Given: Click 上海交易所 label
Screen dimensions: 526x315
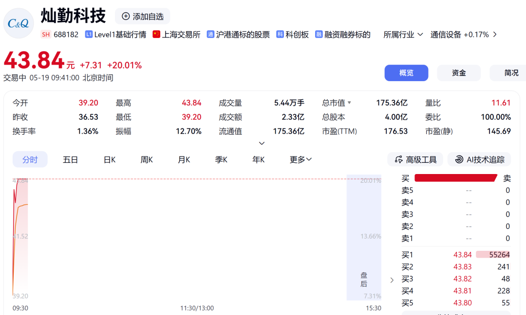Looking at the screenshot, I should 181,35.
